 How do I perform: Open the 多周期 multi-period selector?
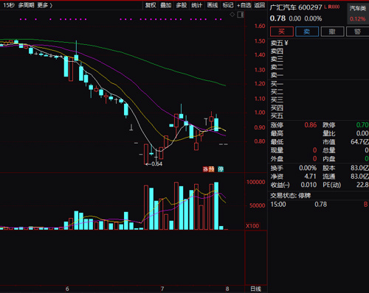[x=26, y=5]
